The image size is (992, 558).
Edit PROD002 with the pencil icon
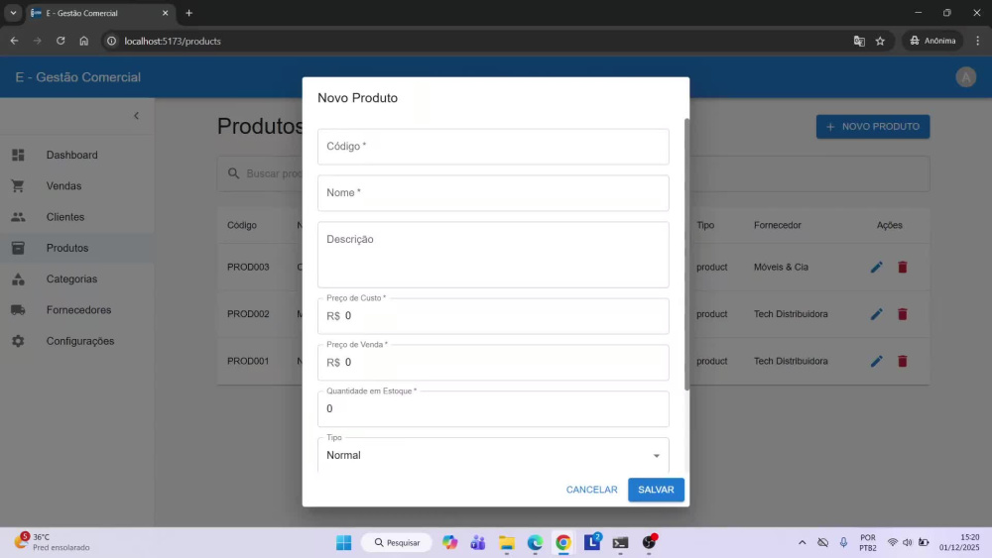876,314
